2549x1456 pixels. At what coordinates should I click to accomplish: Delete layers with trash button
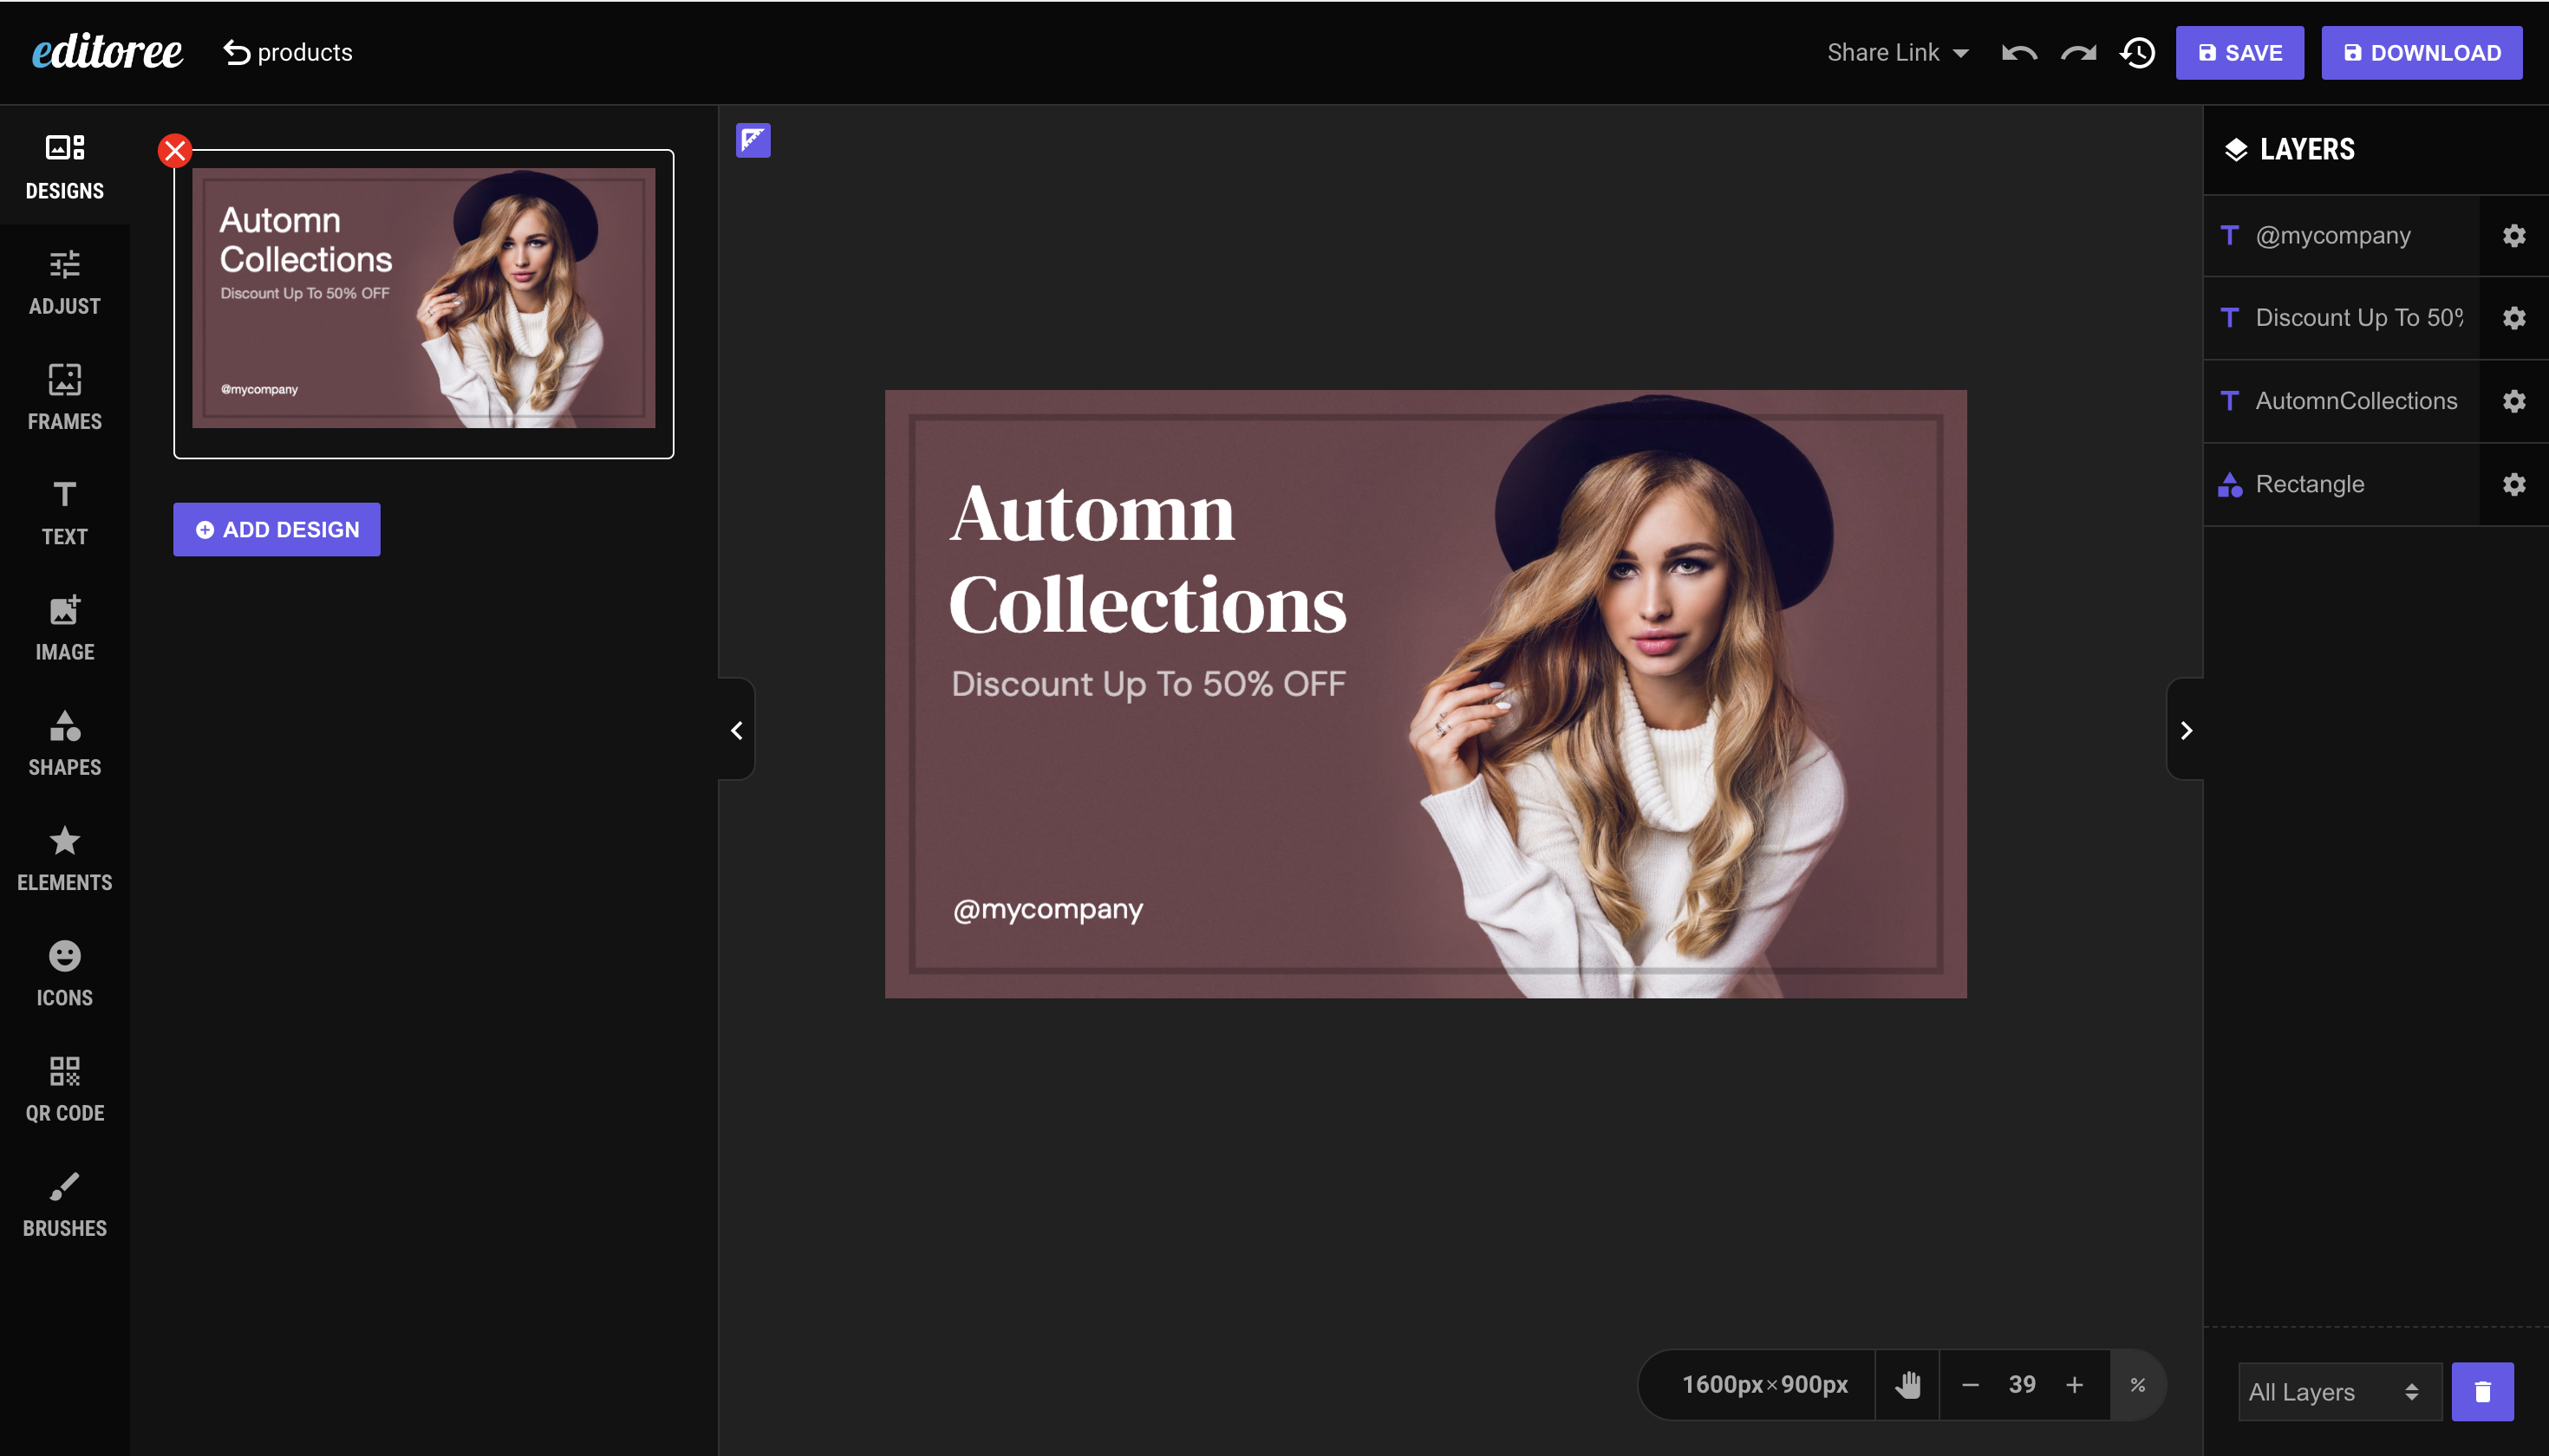click(2482, 1391)
